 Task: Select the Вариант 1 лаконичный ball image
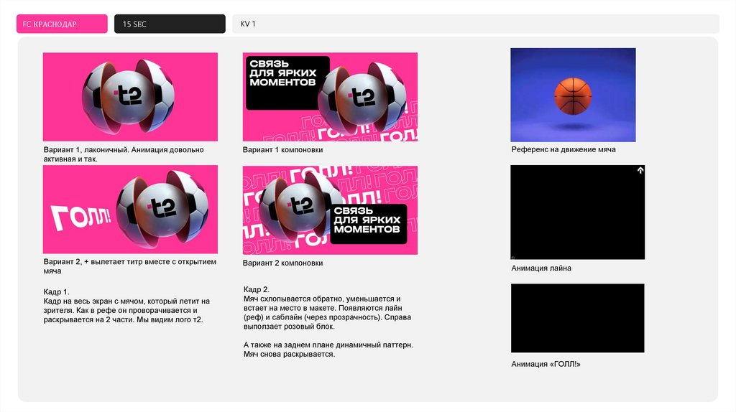[130, 97]
